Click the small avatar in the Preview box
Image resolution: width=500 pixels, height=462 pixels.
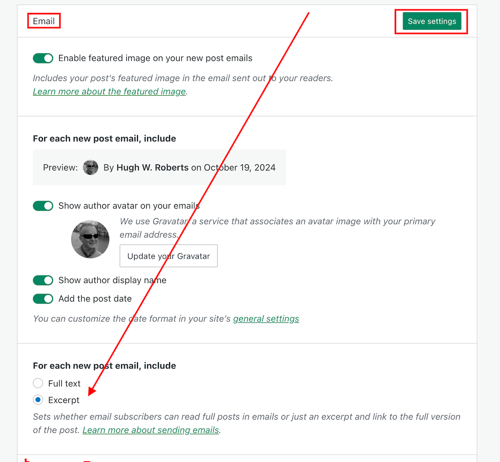pyautogui.click(x=90, y=168)
